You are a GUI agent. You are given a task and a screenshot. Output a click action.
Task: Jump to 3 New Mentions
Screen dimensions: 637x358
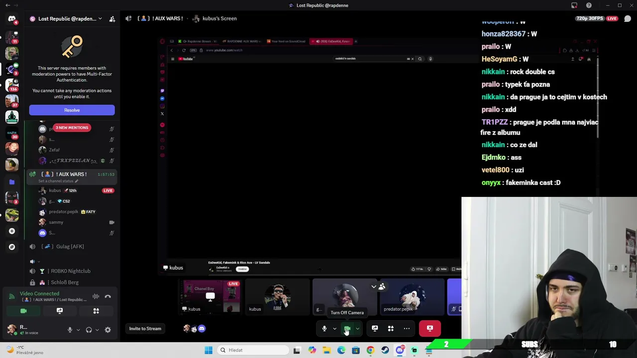(x=72, y=128)
